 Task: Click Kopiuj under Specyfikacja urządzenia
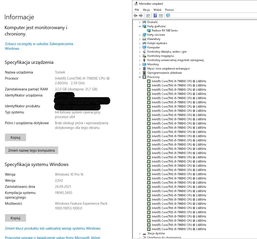15,137
